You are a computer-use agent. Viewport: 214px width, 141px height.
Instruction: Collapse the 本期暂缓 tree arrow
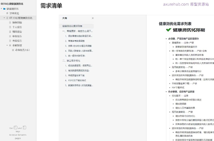click(x=7, y=45)
